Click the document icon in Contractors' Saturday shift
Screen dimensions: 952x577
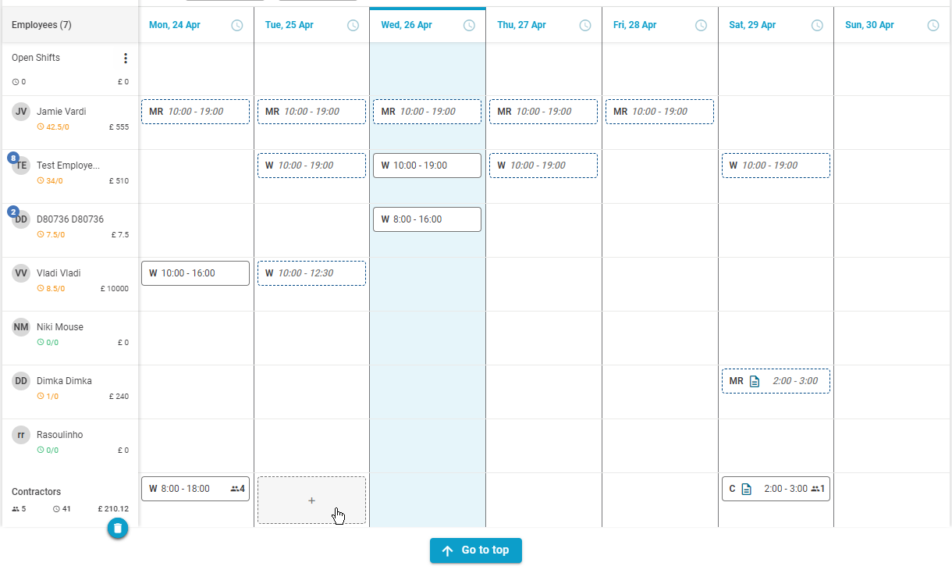click(747, 489)
